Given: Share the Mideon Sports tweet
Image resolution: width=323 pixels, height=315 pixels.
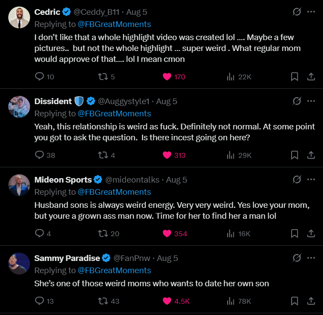Looking at the screenshot, I should click(311, 234).
